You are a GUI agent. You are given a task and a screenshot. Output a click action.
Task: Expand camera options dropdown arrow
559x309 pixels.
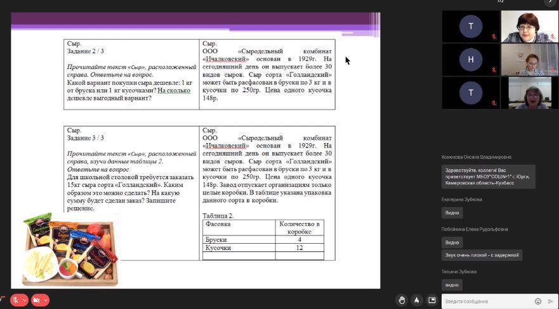coord(46,300)
